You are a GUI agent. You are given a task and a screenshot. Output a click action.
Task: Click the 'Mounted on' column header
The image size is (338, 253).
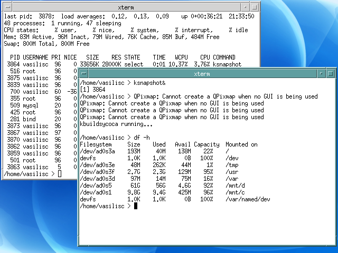point(241,144)
